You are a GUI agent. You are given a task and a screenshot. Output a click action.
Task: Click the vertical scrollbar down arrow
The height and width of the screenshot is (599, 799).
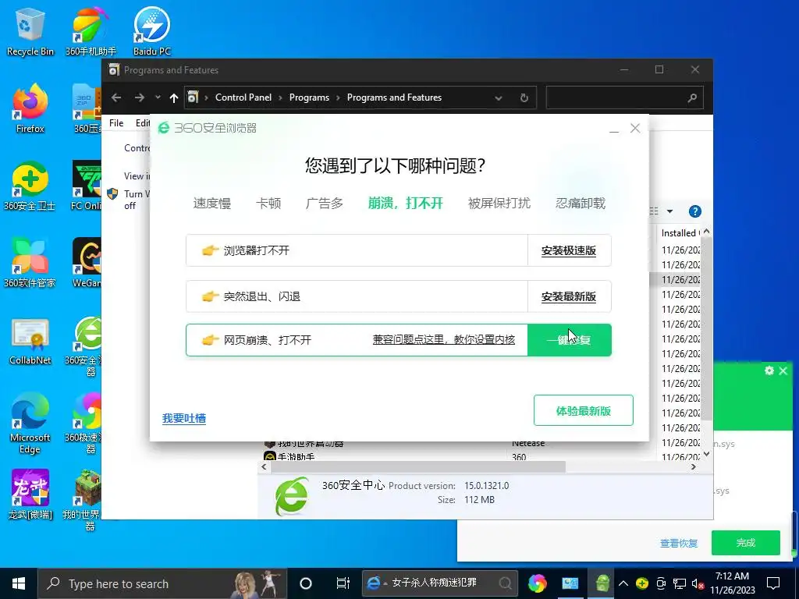coord(706,454)
